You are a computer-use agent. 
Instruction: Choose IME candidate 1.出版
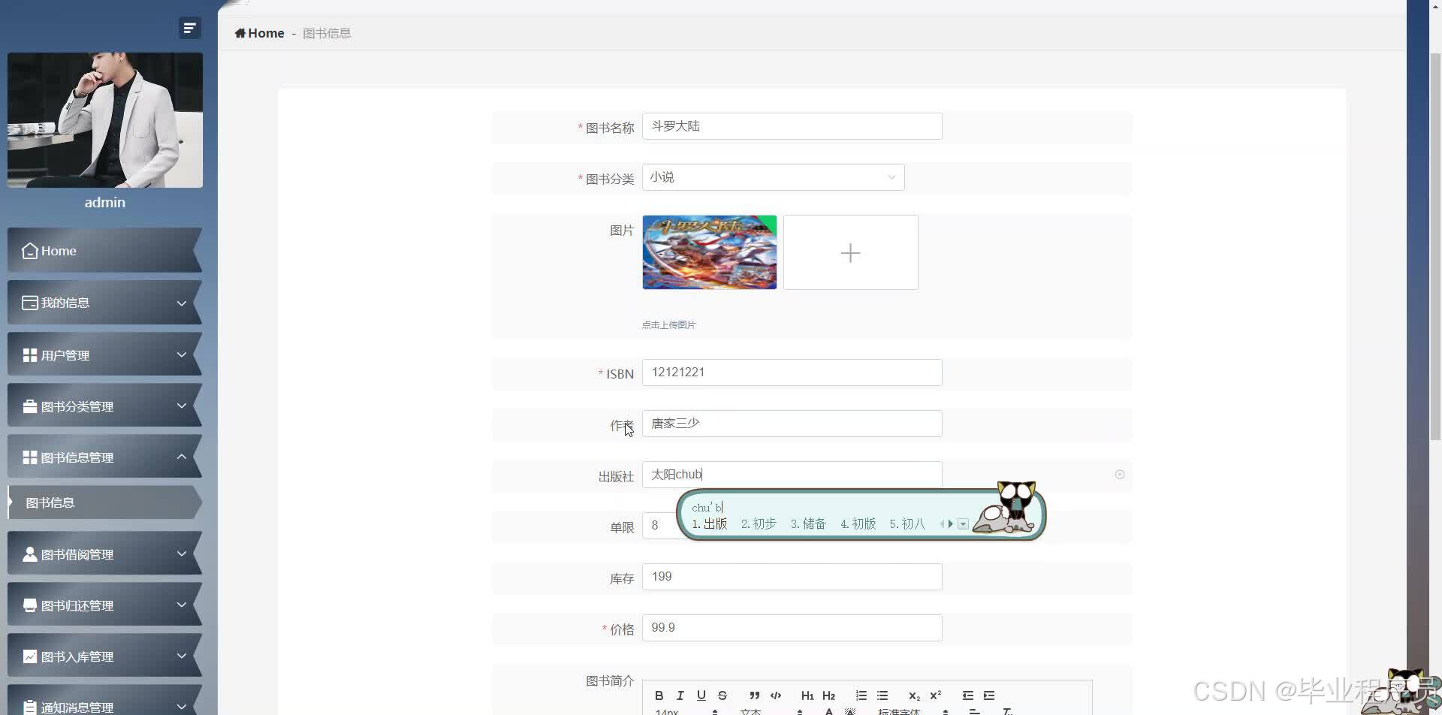click(710, 524)
